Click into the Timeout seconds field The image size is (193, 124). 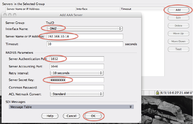pos(85,44)
